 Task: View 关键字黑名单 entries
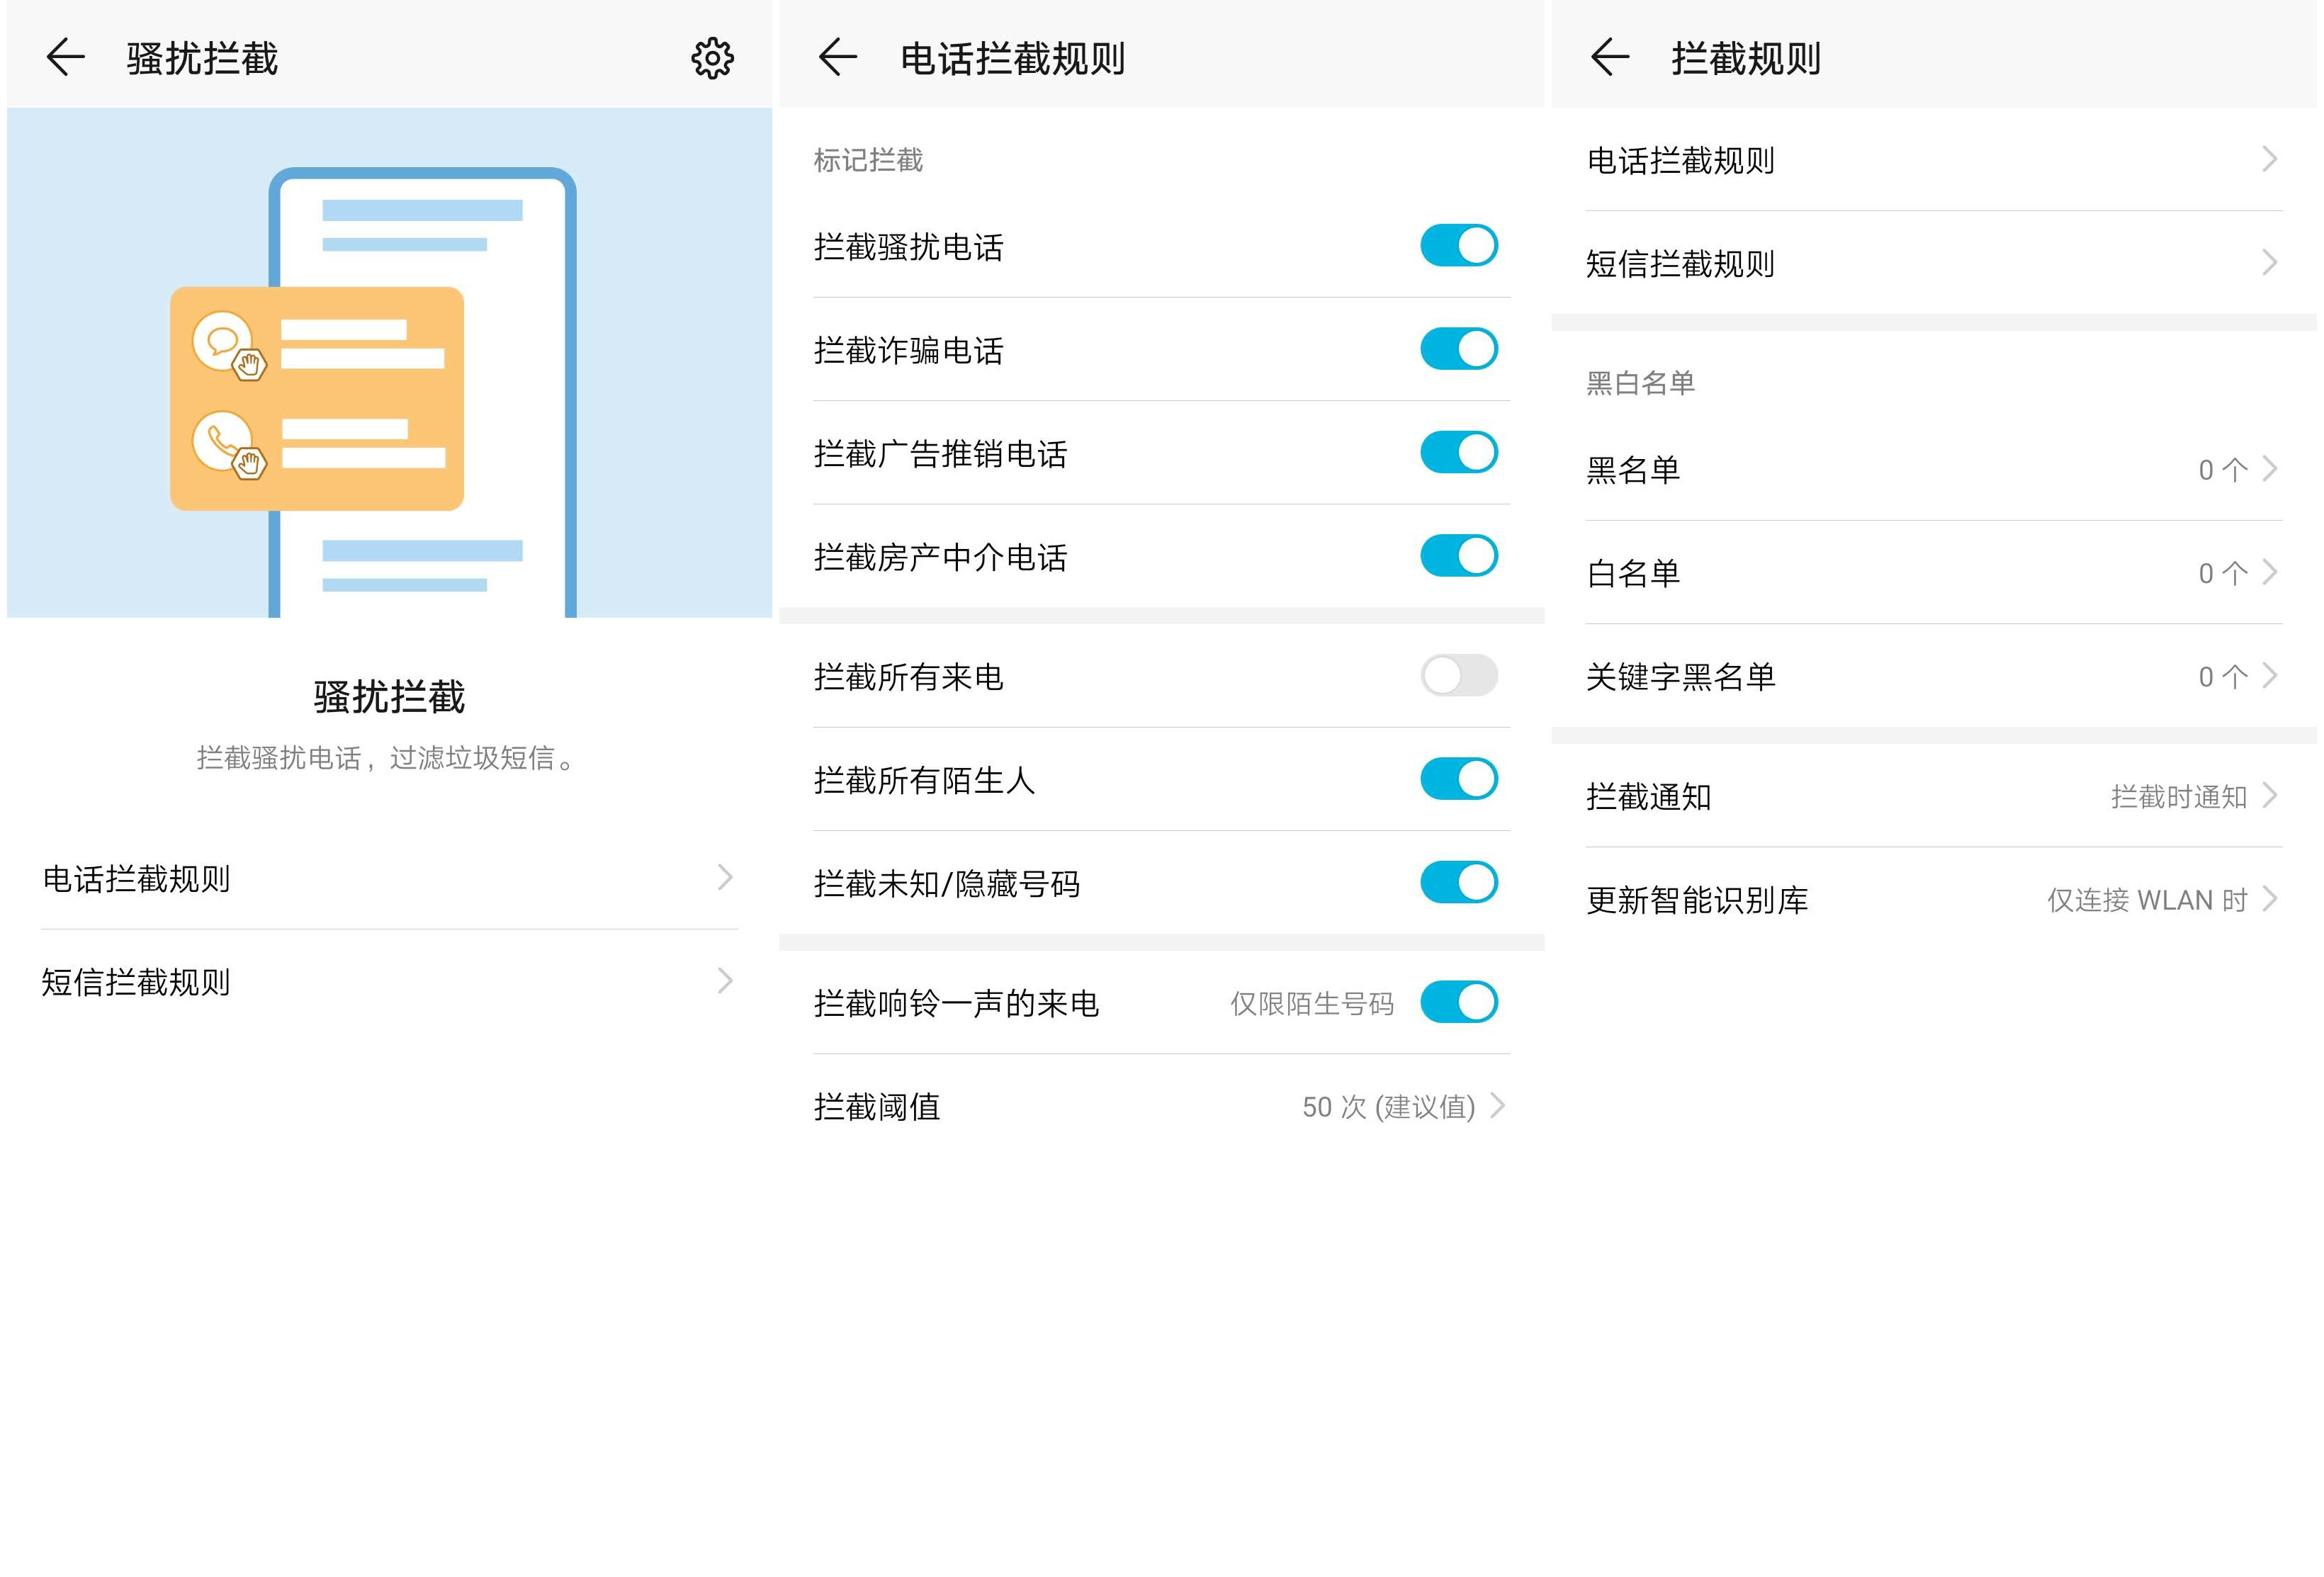click(1930, 676)
